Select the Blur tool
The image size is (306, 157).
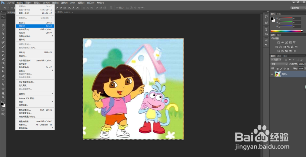pos(3,67)
